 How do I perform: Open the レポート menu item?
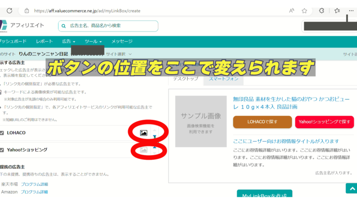(x=44, y=41)
